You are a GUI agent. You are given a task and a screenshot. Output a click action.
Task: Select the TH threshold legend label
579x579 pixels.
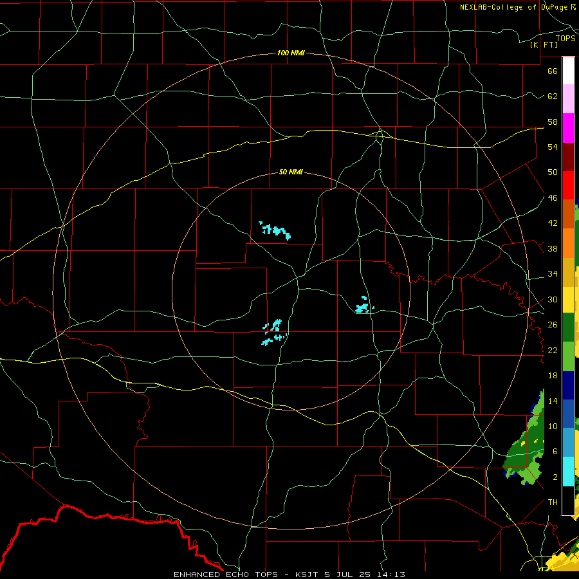click(553, 502)
